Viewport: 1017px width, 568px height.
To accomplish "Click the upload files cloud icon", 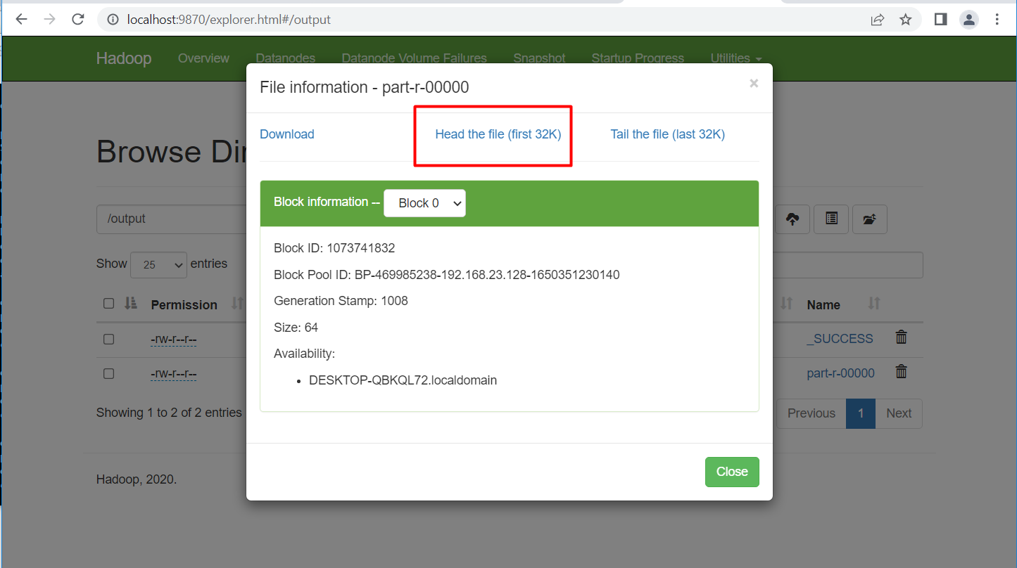I will pos(792,219).
